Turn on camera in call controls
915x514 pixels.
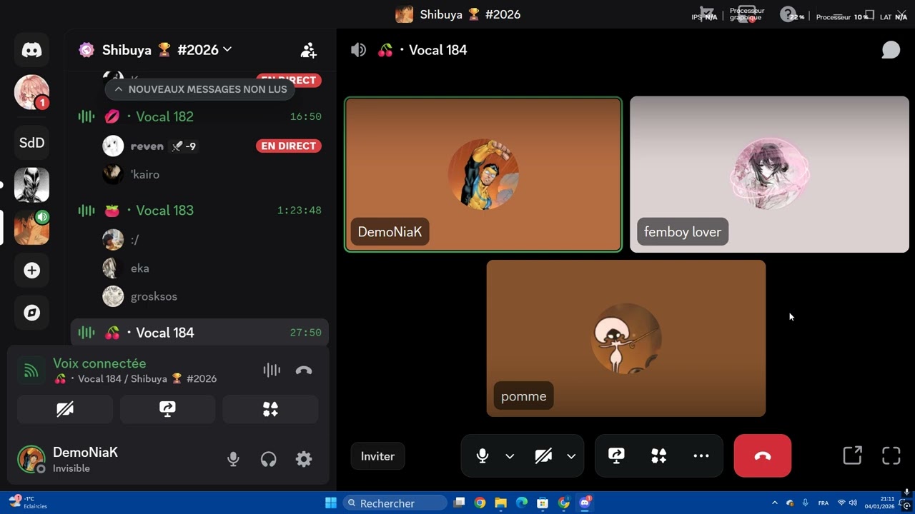pos(543,455)
